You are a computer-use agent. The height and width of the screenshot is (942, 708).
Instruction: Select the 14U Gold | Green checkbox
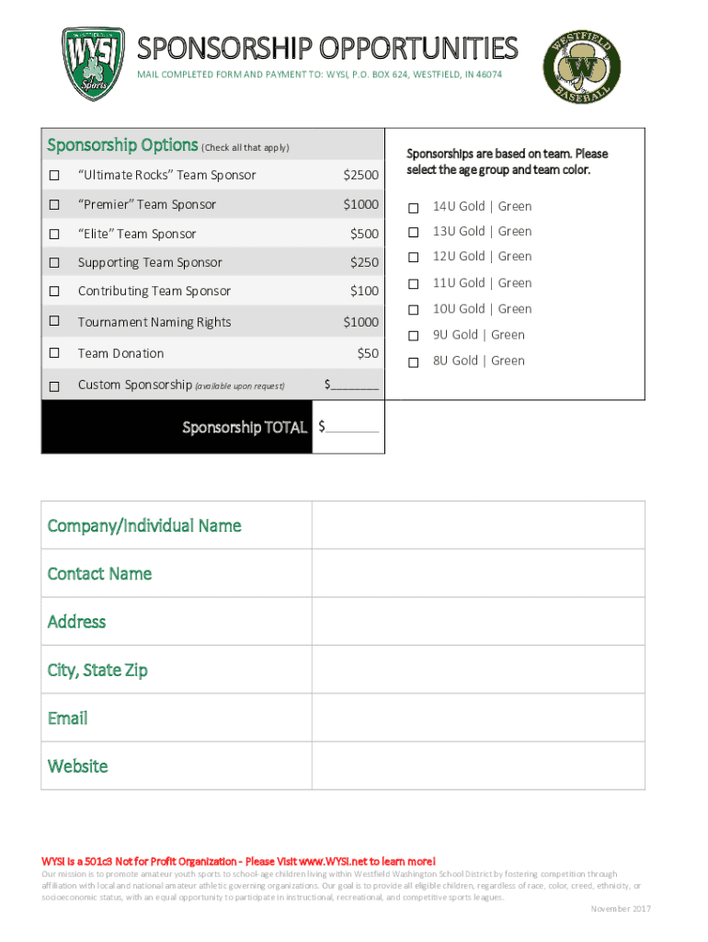pyautogui.click(x=414, y=207)
